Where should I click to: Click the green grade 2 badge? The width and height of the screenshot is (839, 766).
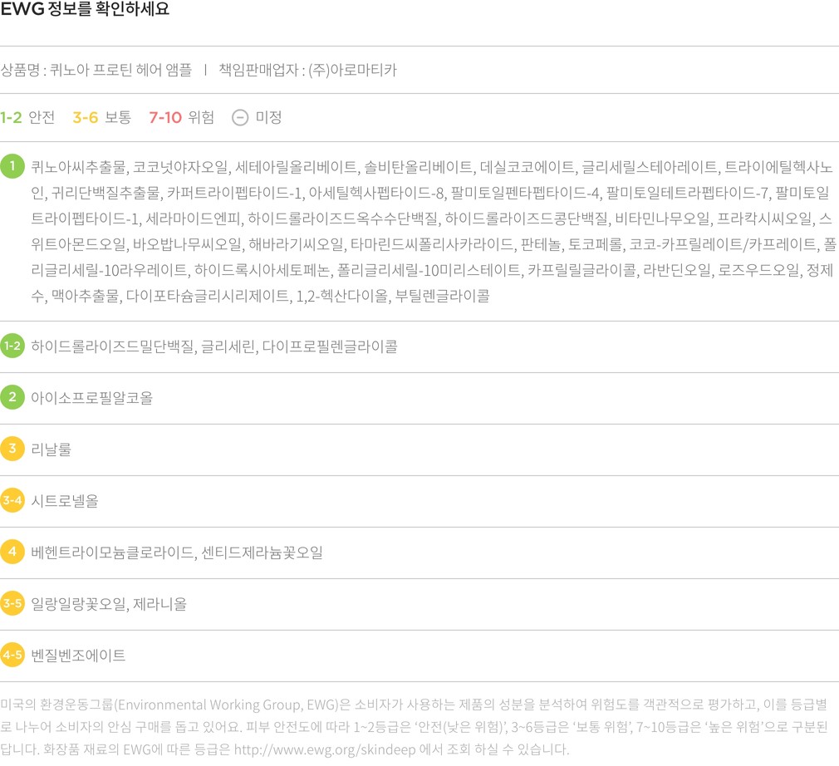point(12,397)
